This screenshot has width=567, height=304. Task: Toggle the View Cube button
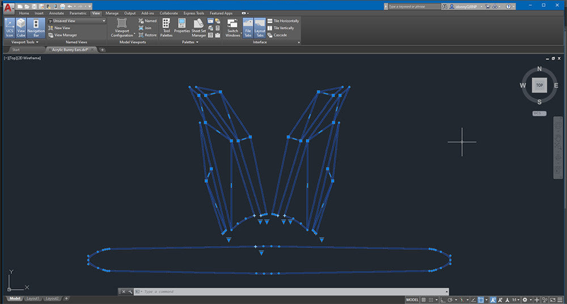coord(21,27)
